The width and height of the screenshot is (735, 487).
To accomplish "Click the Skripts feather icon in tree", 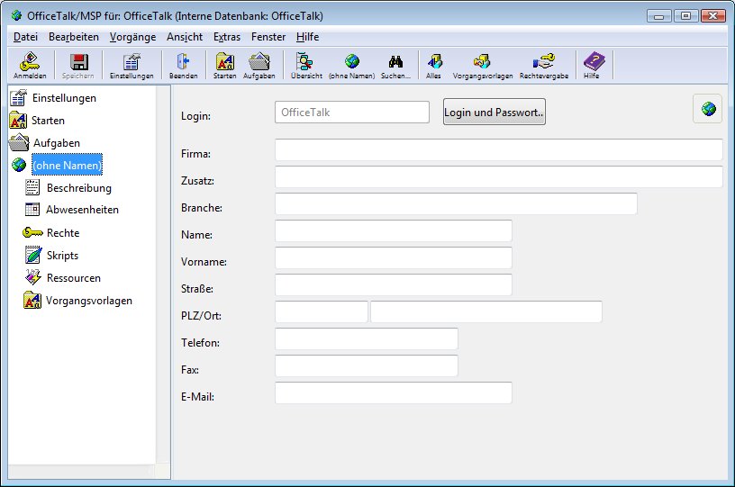I will pos(32,255).
